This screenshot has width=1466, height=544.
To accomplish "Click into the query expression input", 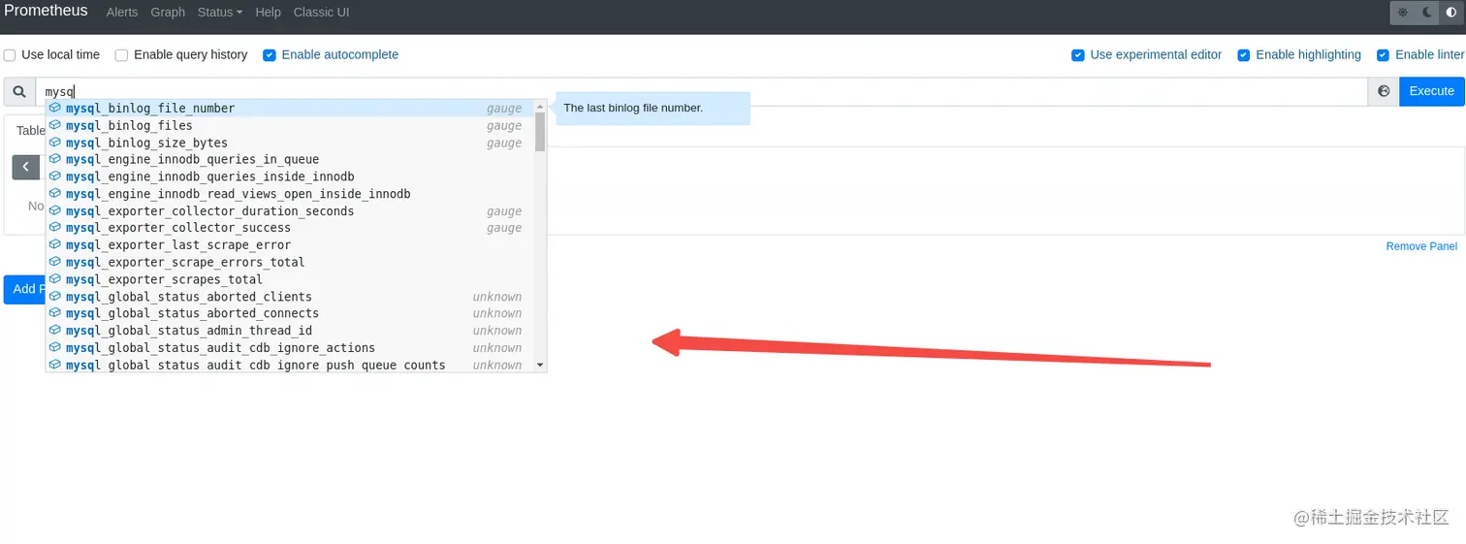I will coord(702,91).
